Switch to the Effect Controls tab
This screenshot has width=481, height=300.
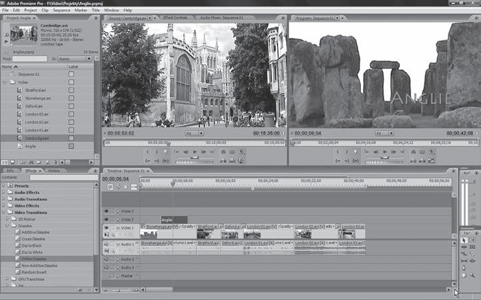pos(175,18)
